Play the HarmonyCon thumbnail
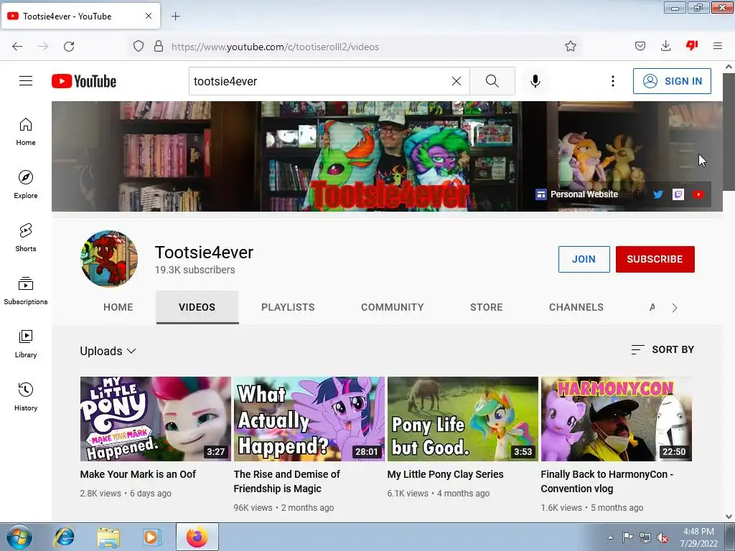Viewport: 735px width, 551px height. click(x=617, y=419)
